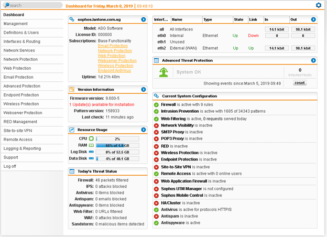
Task: Click the sophos.lantone.com.sg panel gear icon
Action: click(x=72, y=19)
